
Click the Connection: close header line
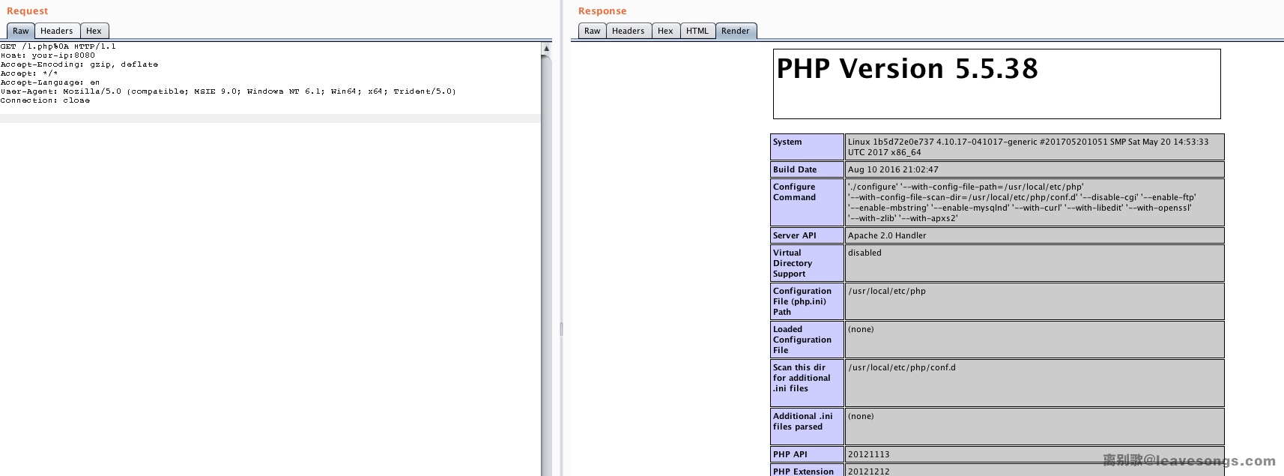click(x=45, y=100)
